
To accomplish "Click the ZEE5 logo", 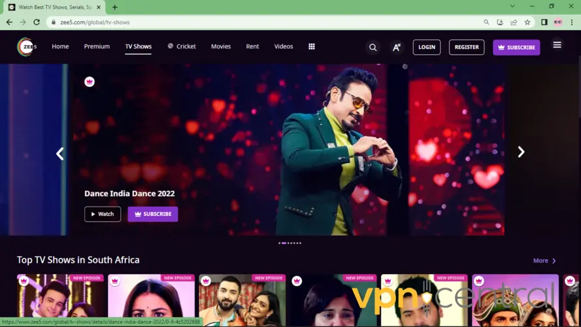I will pos(27,46).
